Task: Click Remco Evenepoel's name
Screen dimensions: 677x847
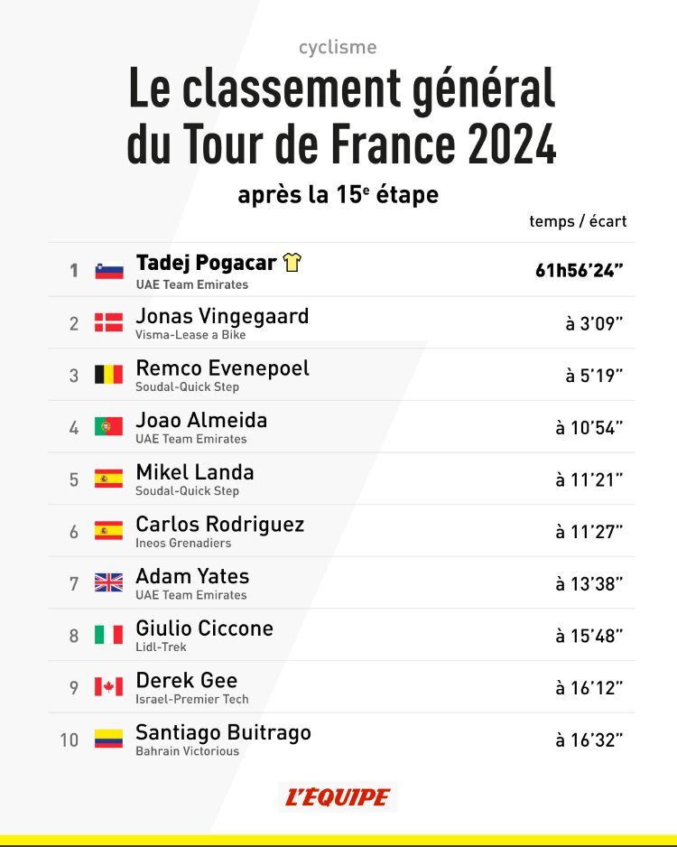Action: [x=222, y=368]
